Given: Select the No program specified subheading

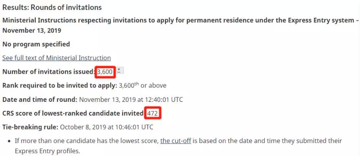Looking at the screenshot, I should pyautogui.click(x=36, y=44).
